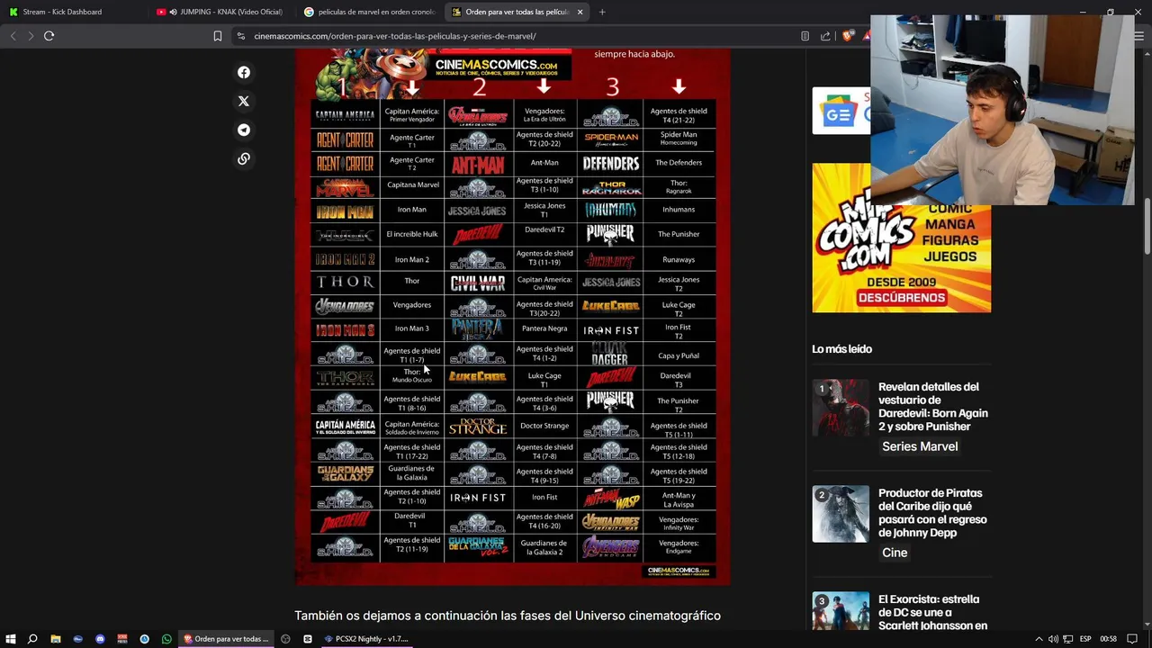This screenshot has height=648, width=1152.
Task: Click the Cine category label
Action: click(895, 553)
